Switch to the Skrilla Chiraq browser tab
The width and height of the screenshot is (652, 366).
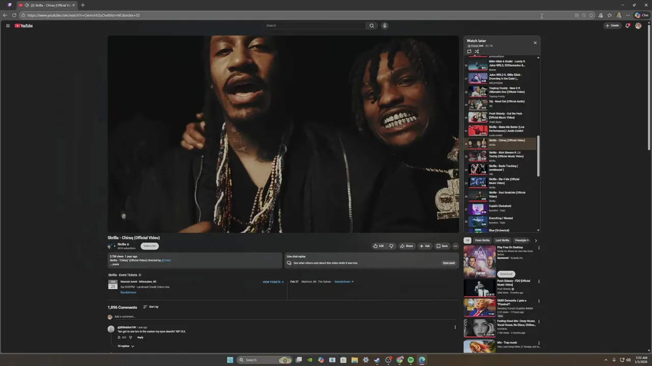47,5
